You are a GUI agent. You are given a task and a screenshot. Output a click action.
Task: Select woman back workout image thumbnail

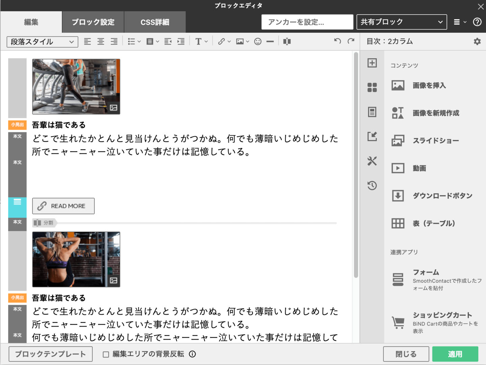76,259
